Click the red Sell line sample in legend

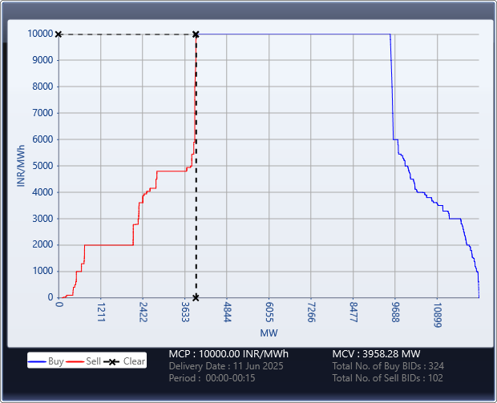[75, 361]
